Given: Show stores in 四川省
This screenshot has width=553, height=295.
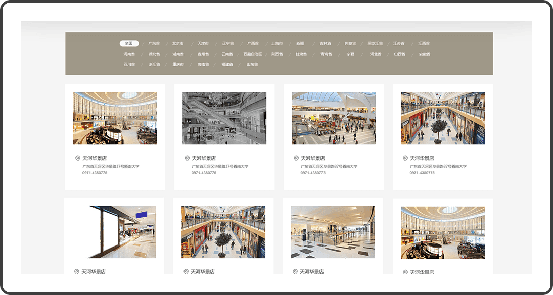Looking at the screenshot, I should 129,65.
